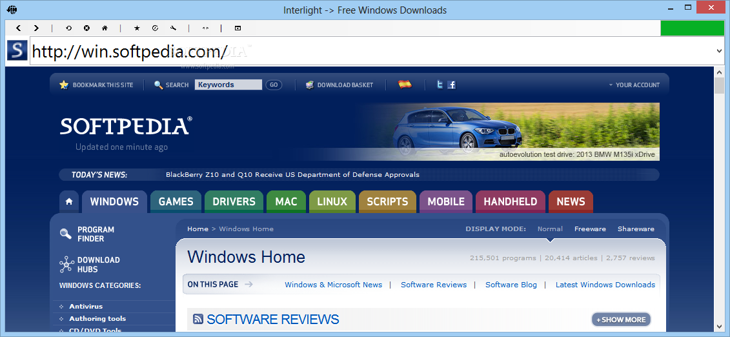
Task: Click the bookmark star icon on the webpage
Action: 64,85
